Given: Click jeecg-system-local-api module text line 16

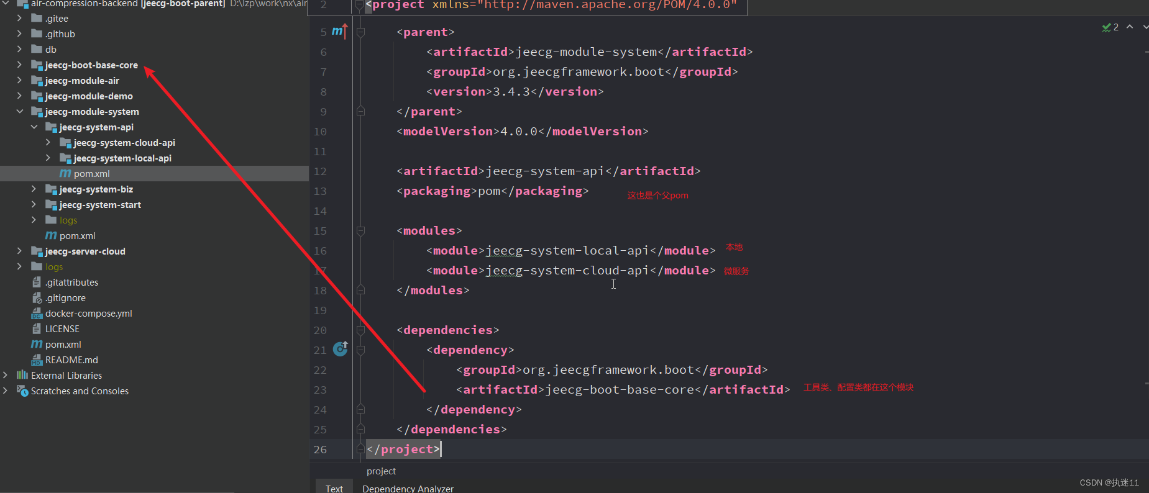Looking at the screenshot, I should pos(567,250).
